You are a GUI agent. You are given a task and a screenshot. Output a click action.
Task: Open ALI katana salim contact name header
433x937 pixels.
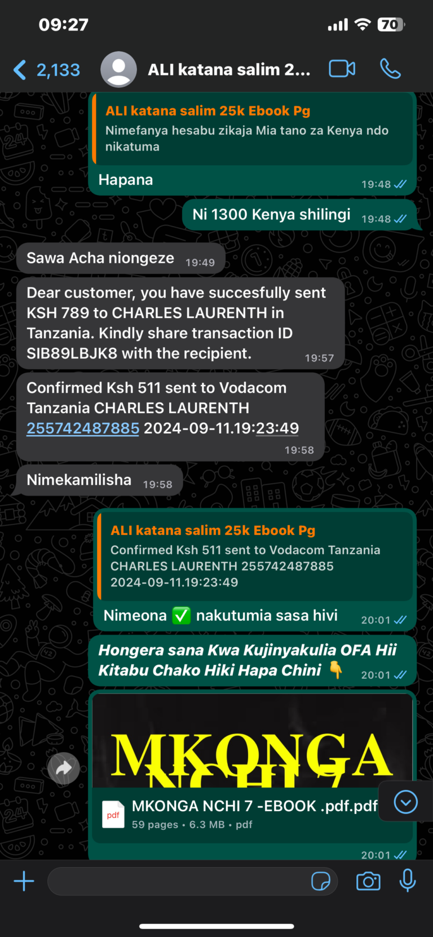[x=229, y=70]
